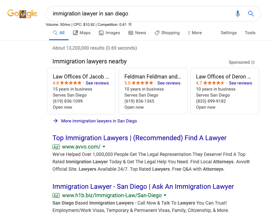
Task: Click the 4.7 star rating
Action: 210,83
